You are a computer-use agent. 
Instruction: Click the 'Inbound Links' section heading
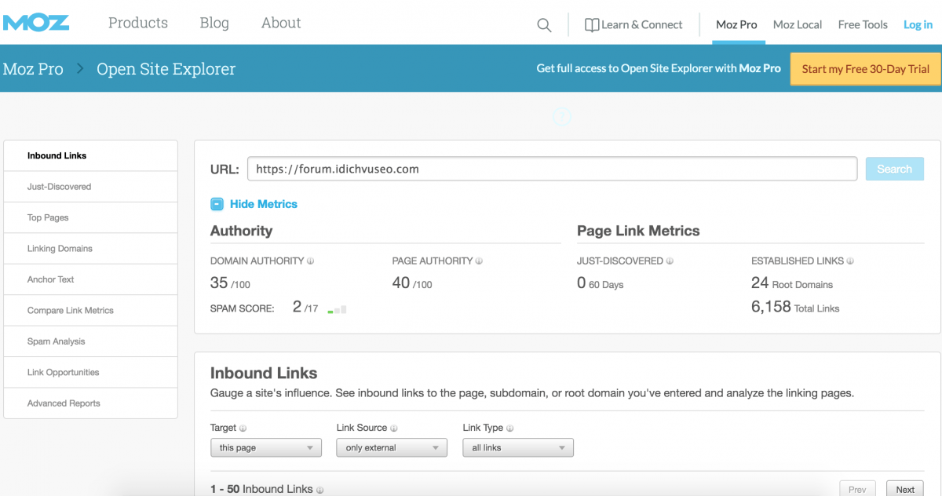pos(264,373)
